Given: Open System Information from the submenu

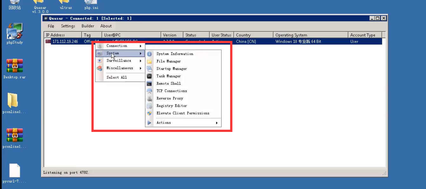Looking at the screenshot, I should [175, 54].
